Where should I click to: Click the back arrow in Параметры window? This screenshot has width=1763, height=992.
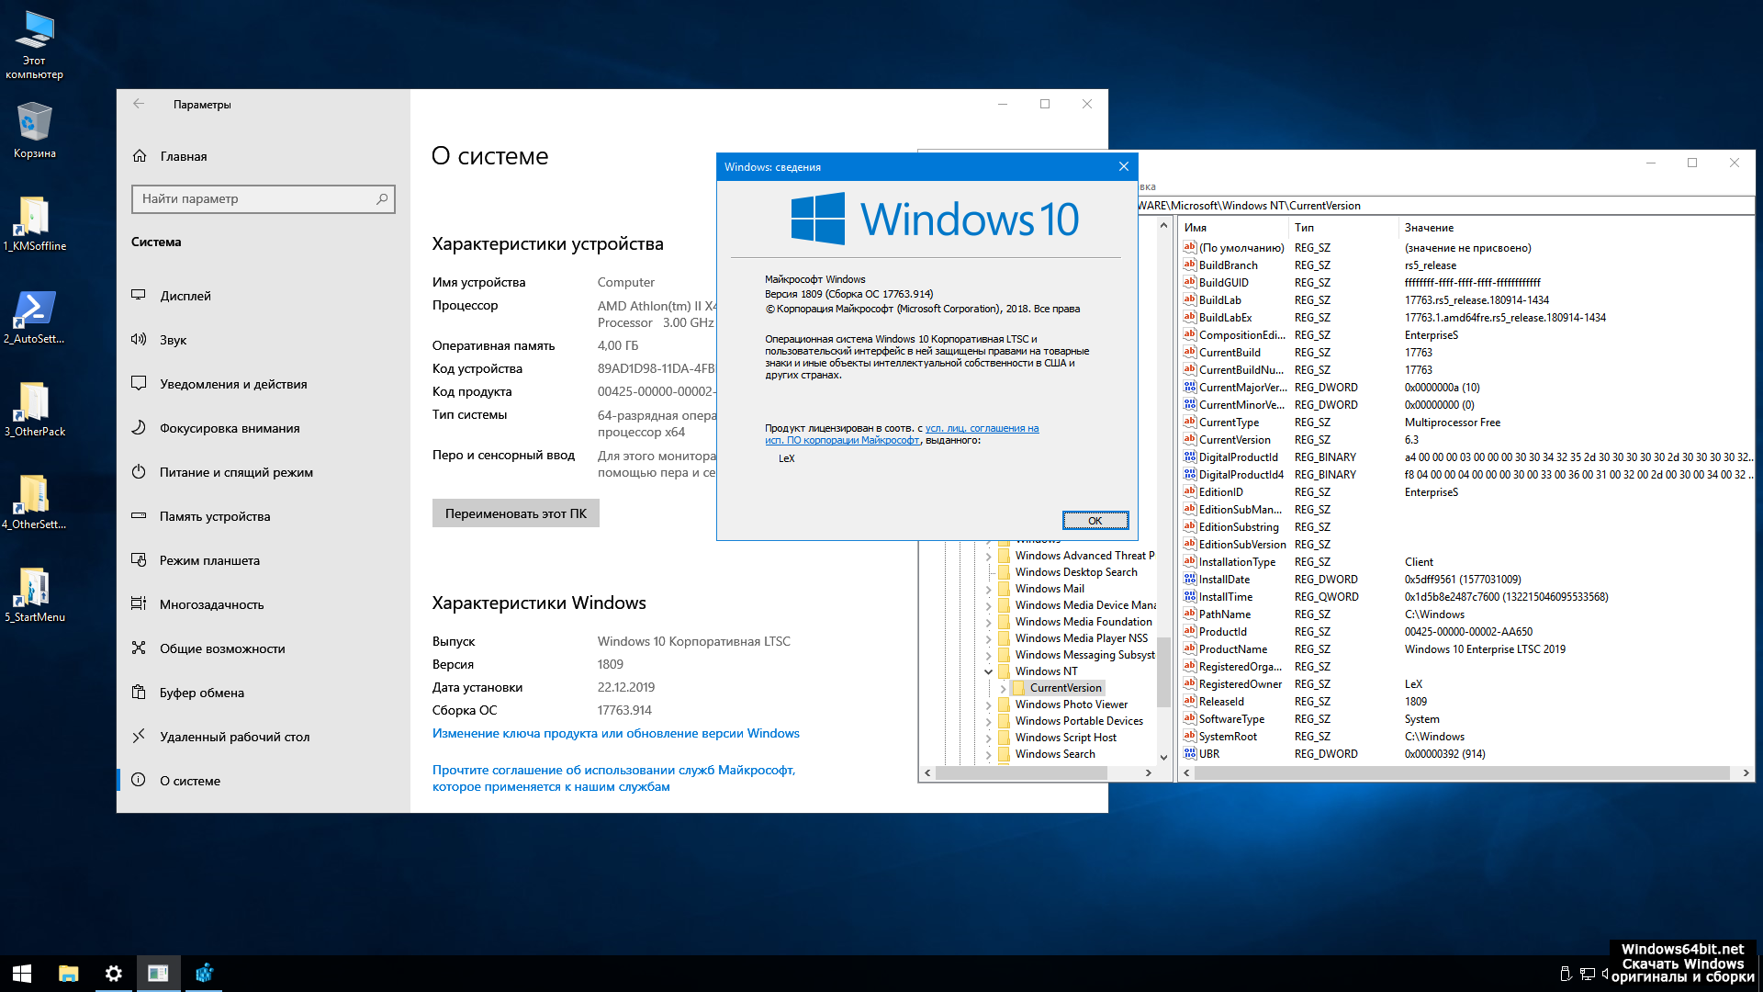click(139, 104)
